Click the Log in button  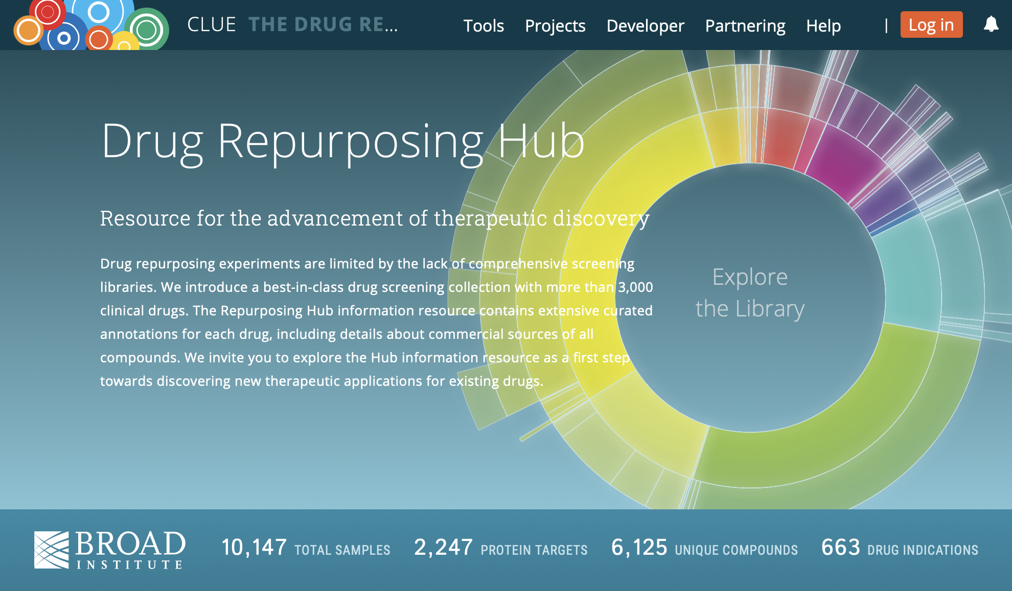pyautogui.click(x=931, y=24)
